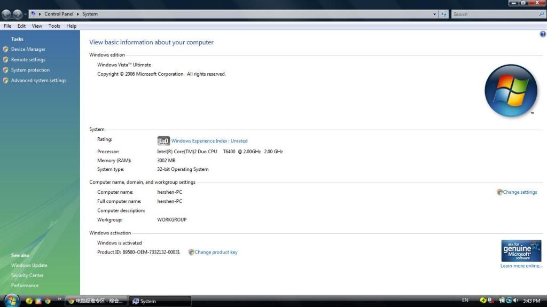This screenshot has width=547, height=307.
Task: Click the Back navigation arrow button
Action: pyautogui.click(x=6, y=14)
